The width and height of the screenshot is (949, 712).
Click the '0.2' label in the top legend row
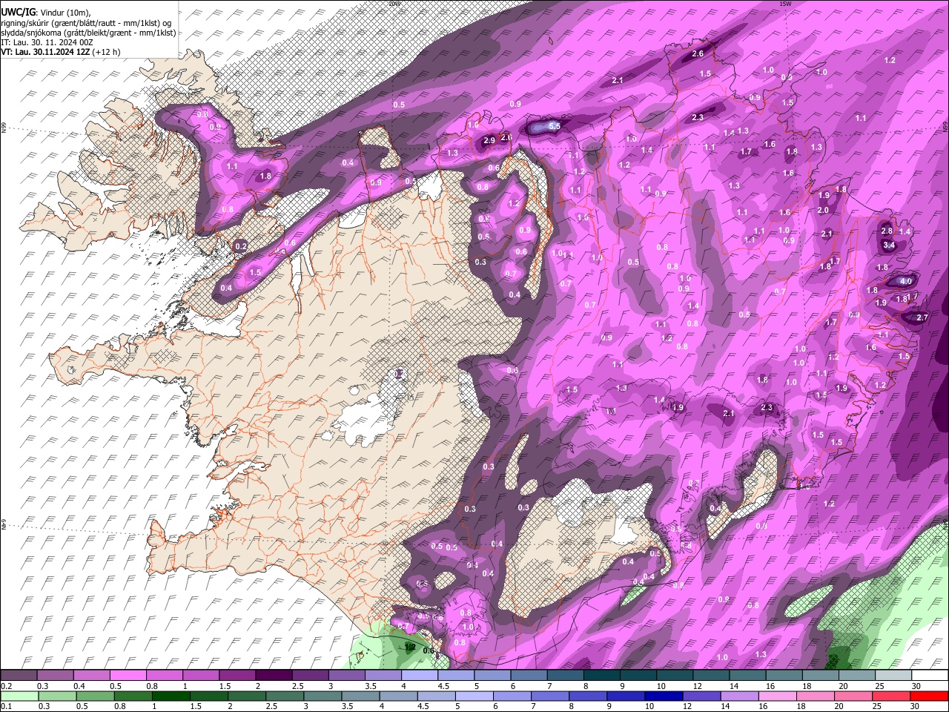coord(6,686)
